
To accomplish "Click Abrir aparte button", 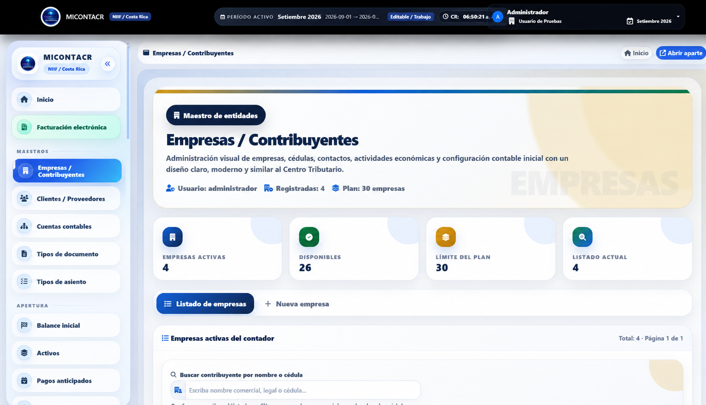I will [x=681, y=53].
